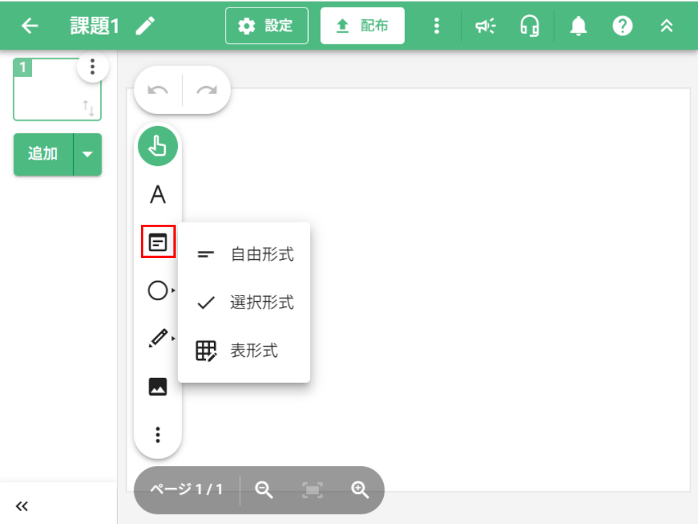The height and width of the screenshot is (524, 698).
Task: Click the page reorder arrows icon
Action: click(89, 108)
